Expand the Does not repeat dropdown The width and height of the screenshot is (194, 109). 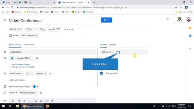tap(29, 35)
